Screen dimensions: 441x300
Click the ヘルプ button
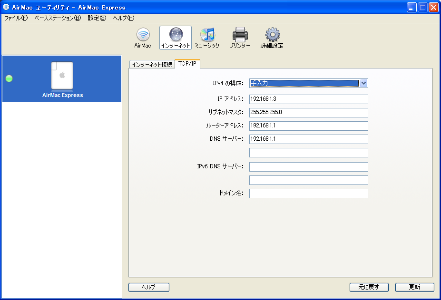tap(149, 287)
